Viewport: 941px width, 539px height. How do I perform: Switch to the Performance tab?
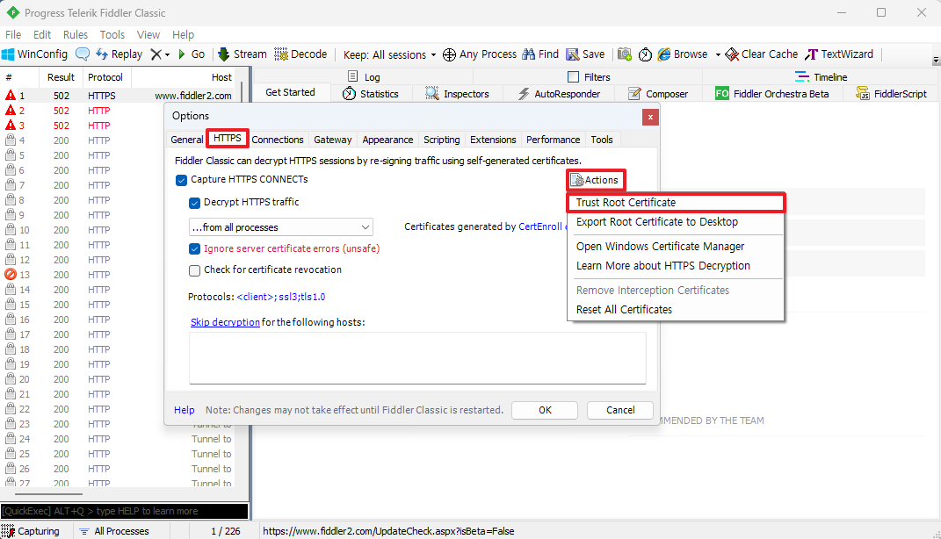pos(553,140)
